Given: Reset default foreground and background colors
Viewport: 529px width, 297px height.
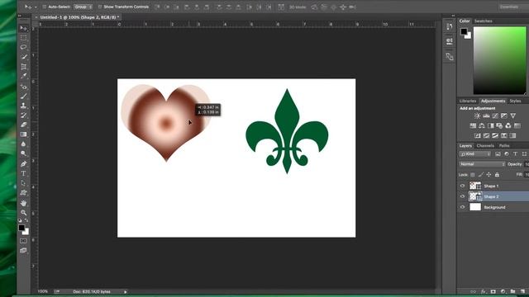Looking at the screenshot, I should [20, 220].
